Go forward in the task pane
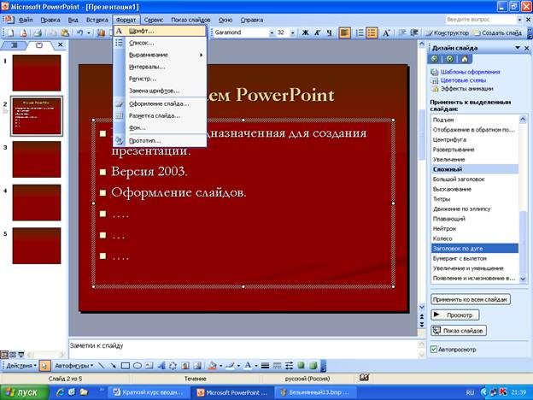This screenshot has width=533, height=400. (x=449, y=59)
